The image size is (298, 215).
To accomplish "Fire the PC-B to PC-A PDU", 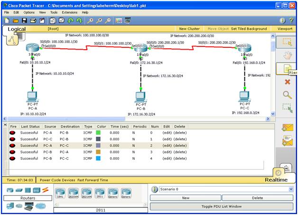I will point(12,152).
